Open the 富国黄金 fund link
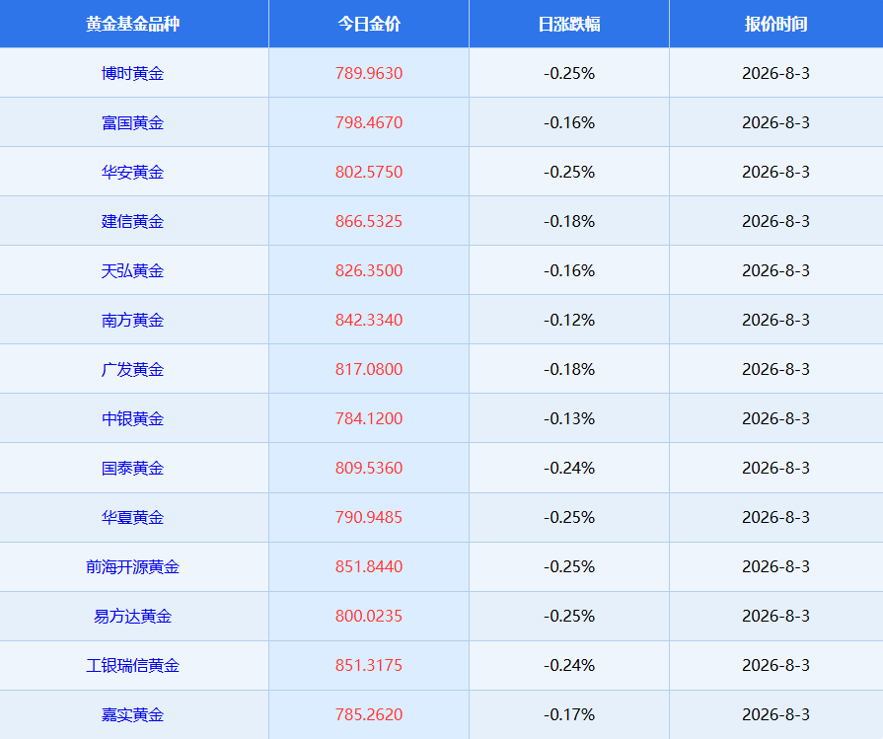Viewport: 883px width, 739px height. (132, 122)
